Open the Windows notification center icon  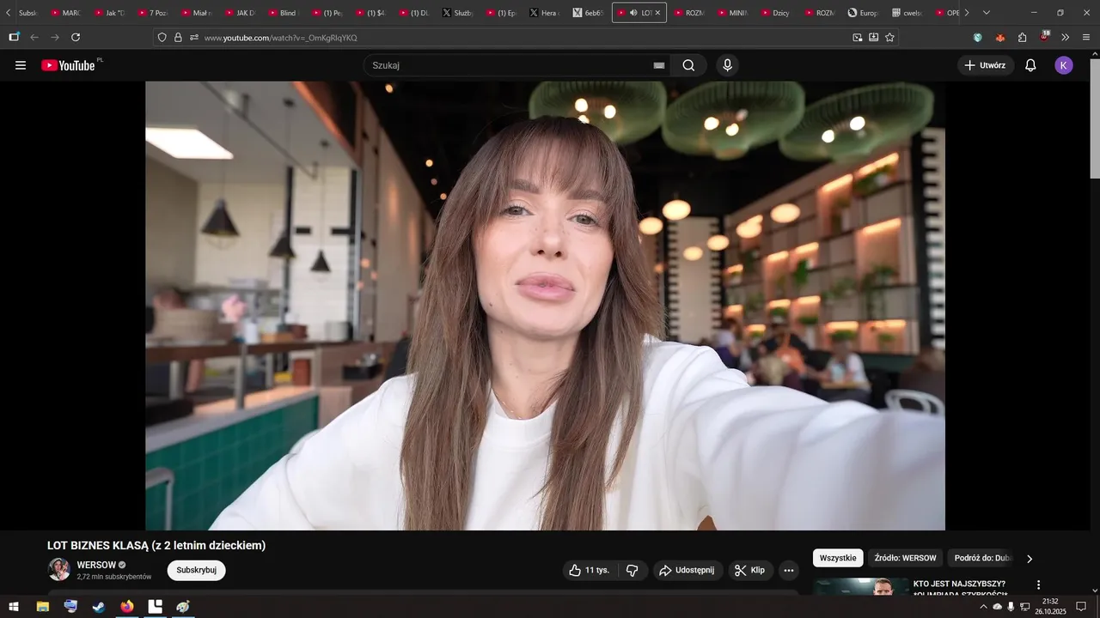1081,607
